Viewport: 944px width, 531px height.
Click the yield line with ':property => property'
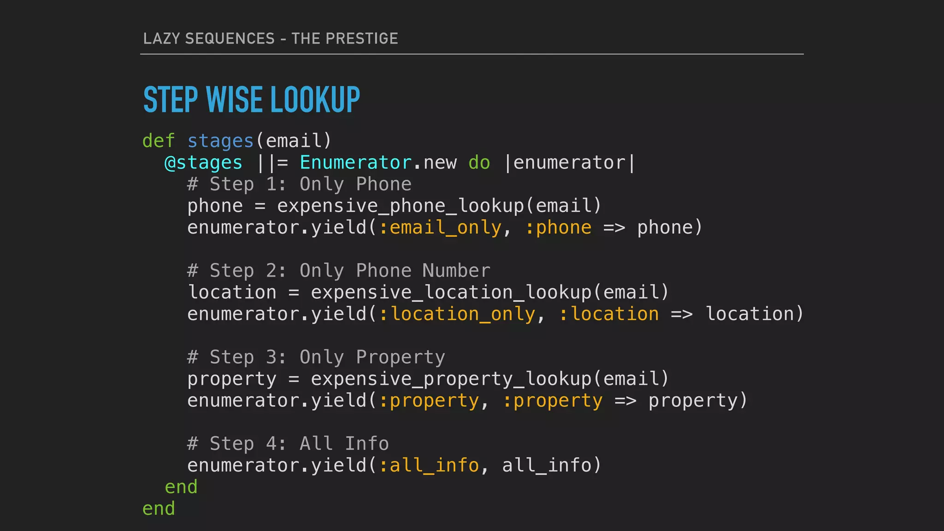pyautogui.click(x=467, y=401)
